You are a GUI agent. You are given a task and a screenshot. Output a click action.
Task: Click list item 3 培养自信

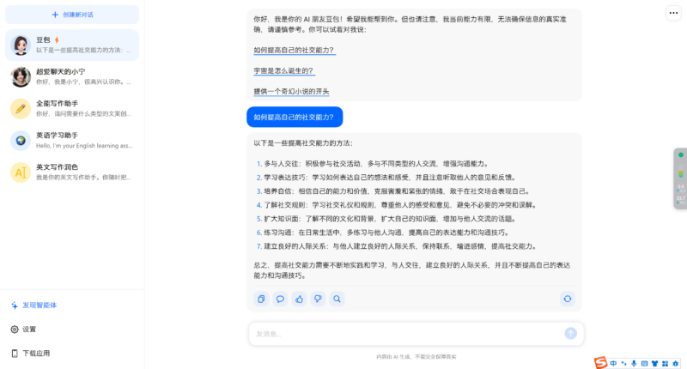point(393,191)
